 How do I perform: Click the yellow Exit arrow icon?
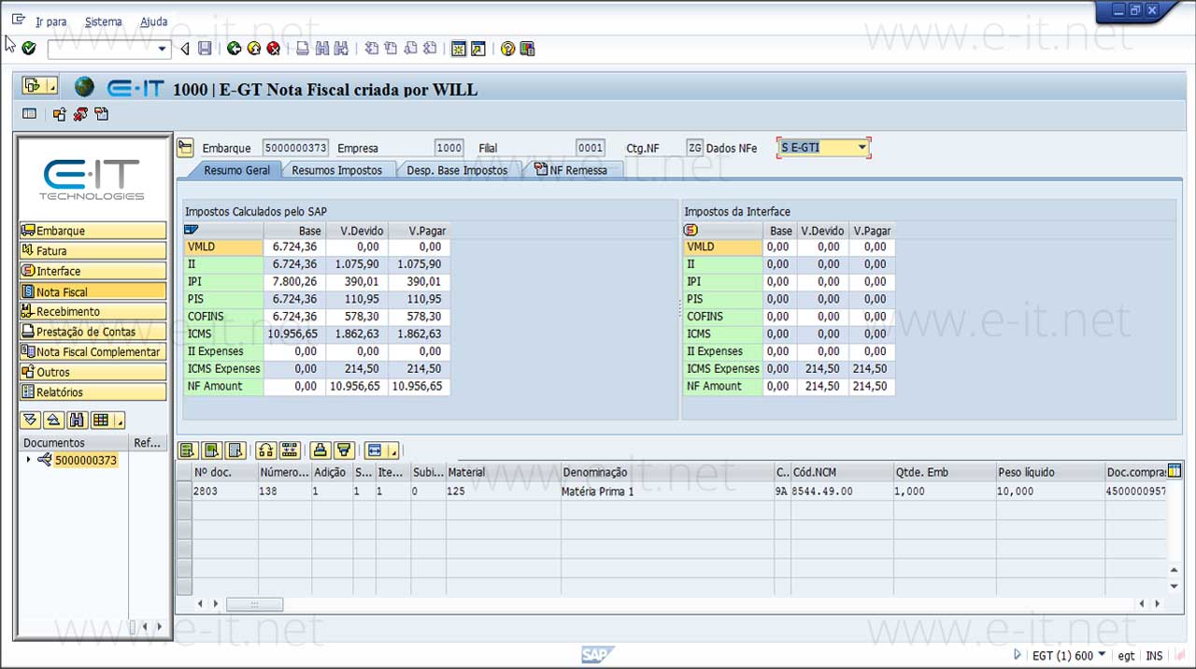click(x=254, y=49)
